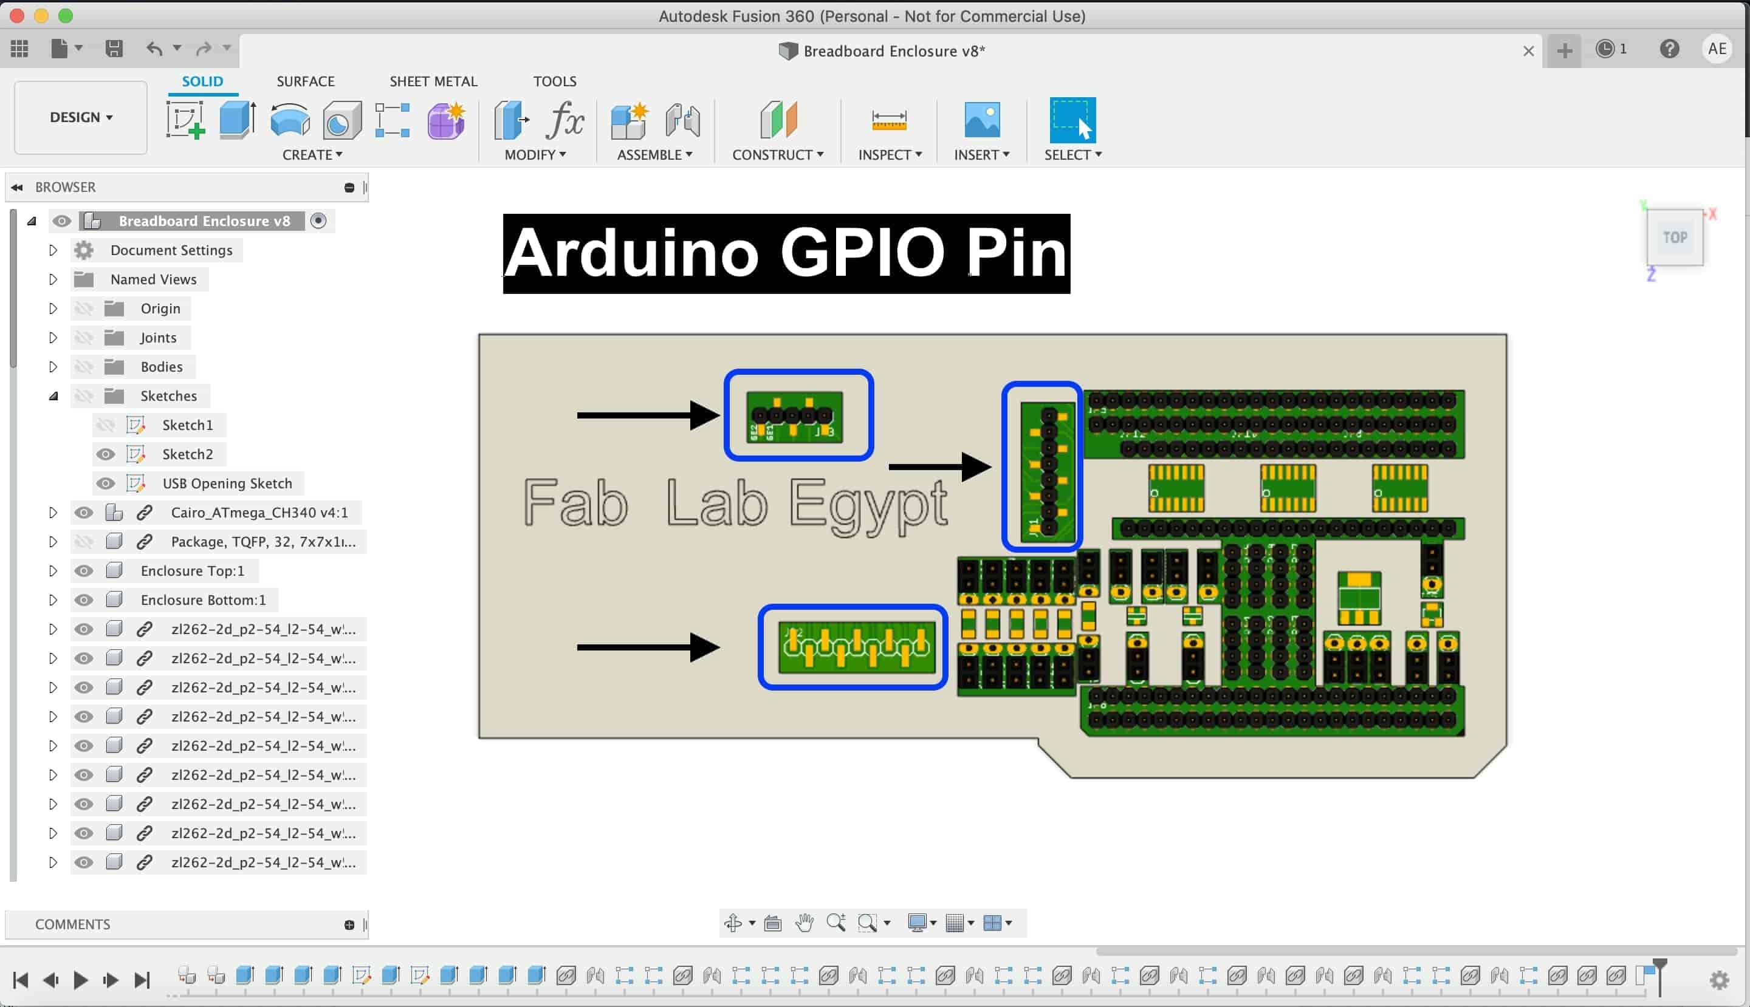Open the DESIGN workspace dropdown
1750x1007 pixels.
[x=81, y=118]
